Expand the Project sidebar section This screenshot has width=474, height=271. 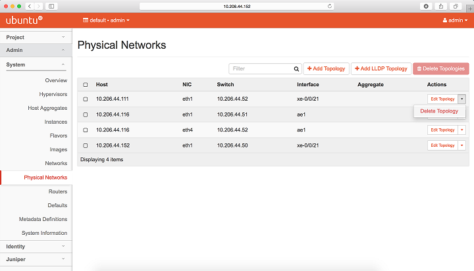click(36, 37)
